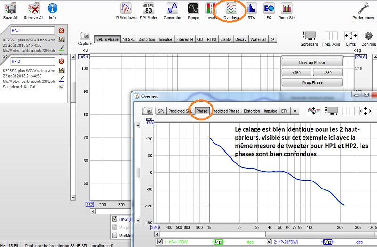Switch to the Waterfall tab

[258, 39]
